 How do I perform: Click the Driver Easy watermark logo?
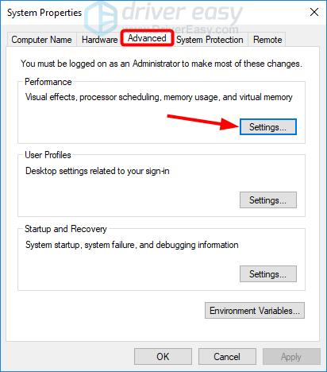163,16
